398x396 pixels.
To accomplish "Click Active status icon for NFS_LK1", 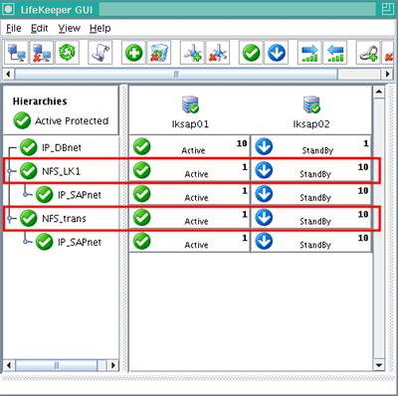I will (x=142, y=170).
